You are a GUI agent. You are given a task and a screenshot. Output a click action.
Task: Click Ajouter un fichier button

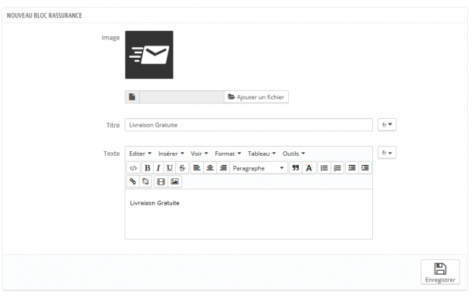pos(256,97)
